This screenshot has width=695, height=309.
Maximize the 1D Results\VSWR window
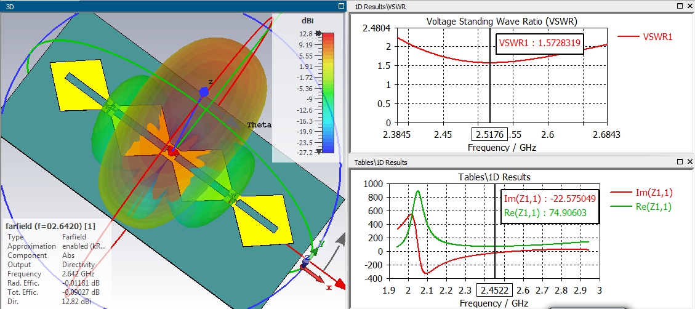[x=680, y=6]
